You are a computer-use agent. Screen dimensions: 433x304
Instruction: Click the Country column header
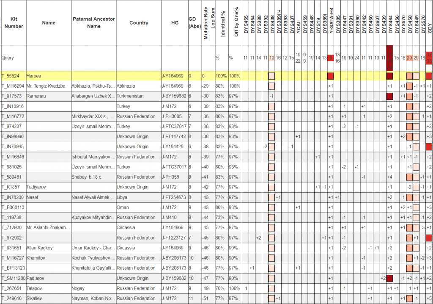139,23
